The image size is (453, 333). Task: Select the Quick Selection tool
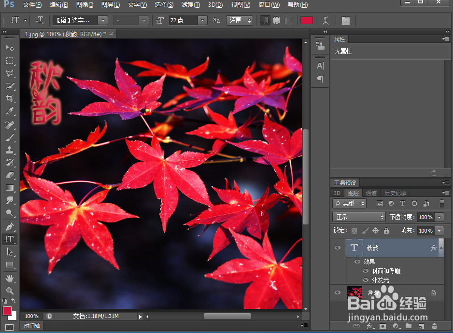(x=10, y=86)
